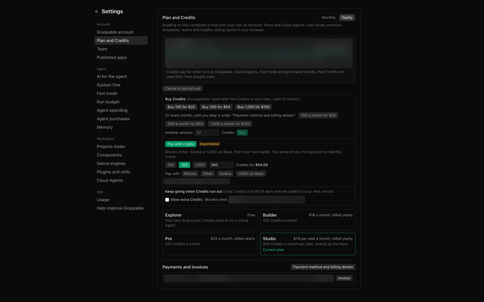Viewport: 484px width, 302px height.
Task: Click the Invoice button
Action: click(x=344, y=278)
